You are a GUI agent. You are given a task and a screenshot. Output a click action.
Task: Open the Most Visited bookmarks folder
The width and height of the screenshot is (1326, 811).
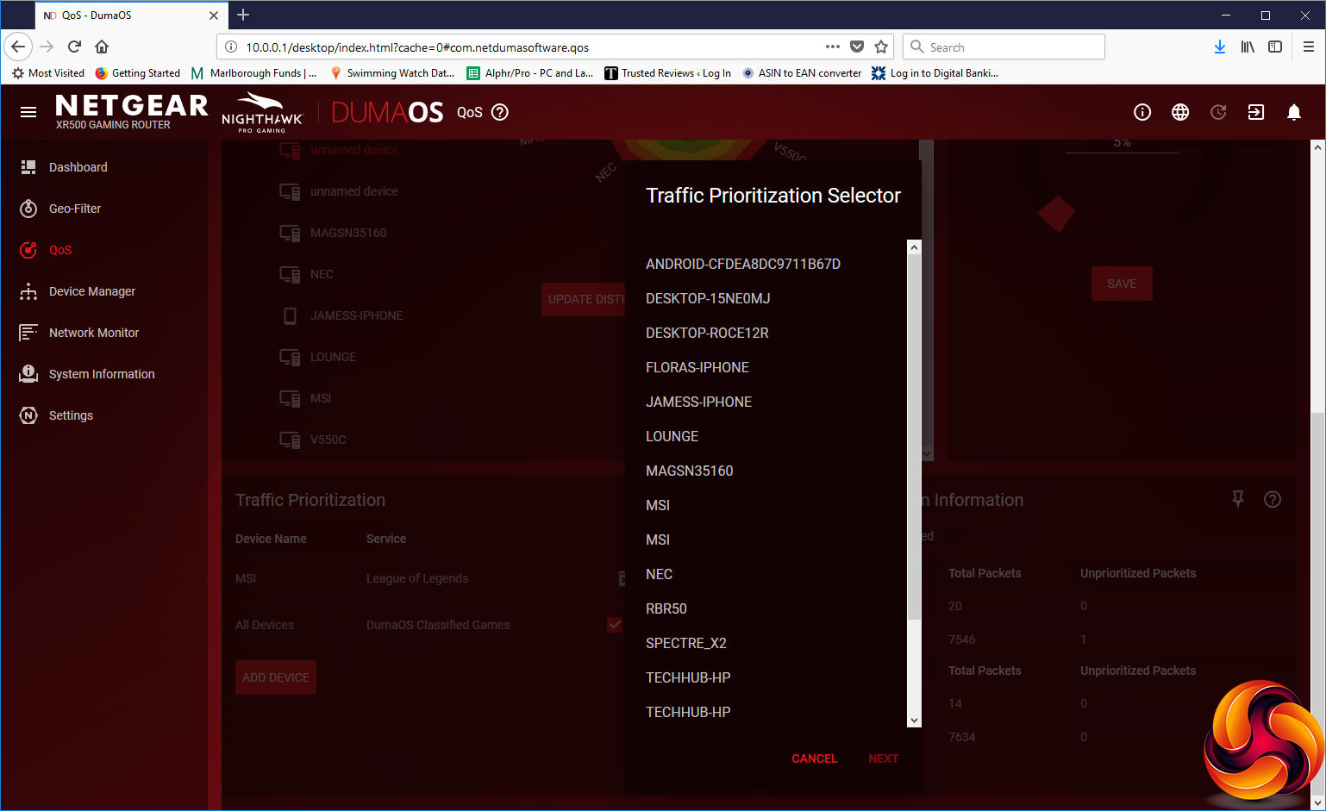48,73
